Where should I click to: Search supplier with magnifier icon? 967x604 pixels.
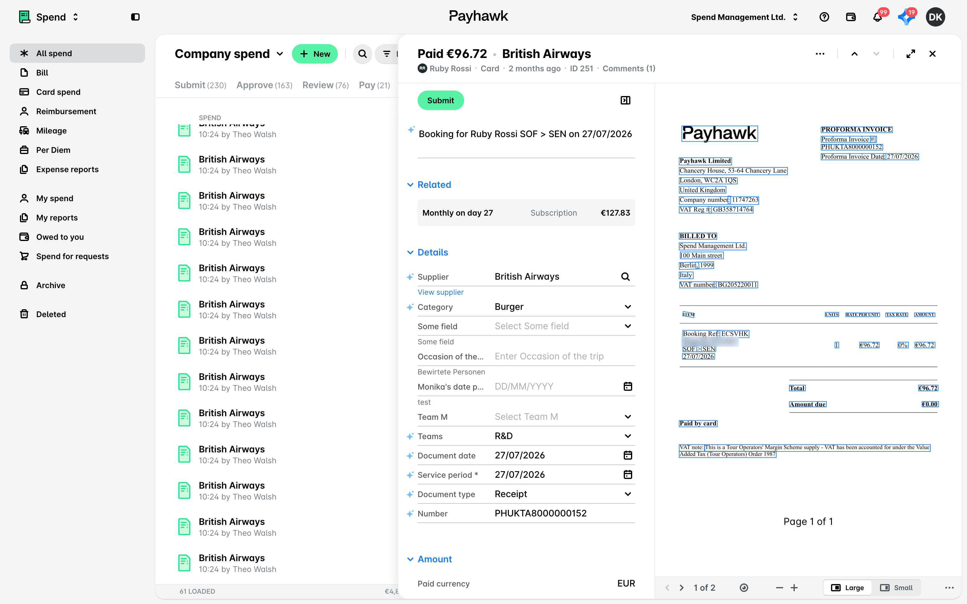coord(625,277)
